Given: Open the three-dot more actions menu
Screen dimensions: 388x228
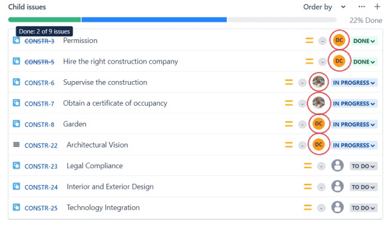Looking at the screenshot, I should (x=361, y=7).
